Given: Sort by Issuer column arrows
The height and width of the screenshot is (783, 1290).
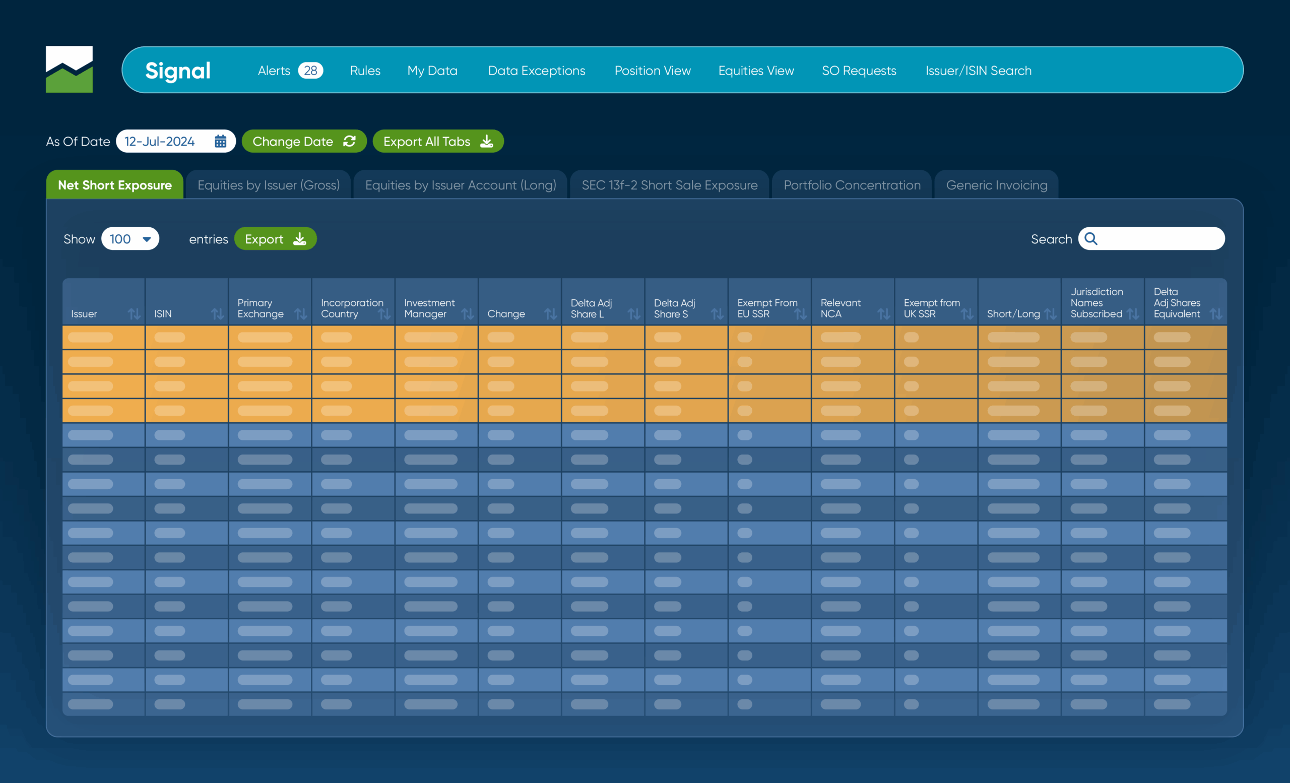Looking at the screenshot, I should point(134,313).
